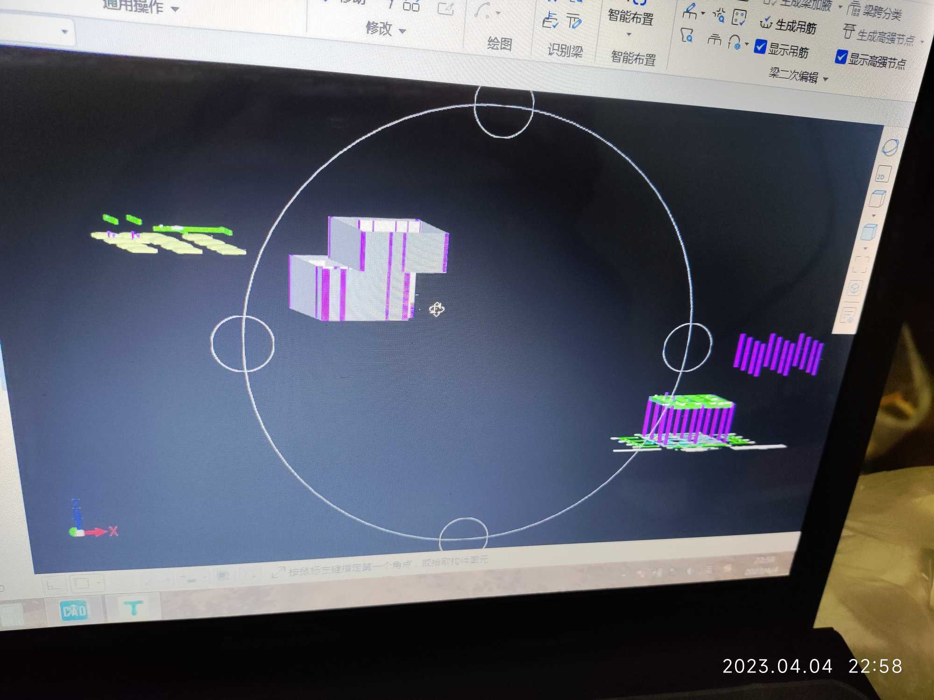This screenshot has width=934, height=700.
Task: Click the property sheet icon at toolbar bottom
Action: pyautogui.click(x=848, y=315)
